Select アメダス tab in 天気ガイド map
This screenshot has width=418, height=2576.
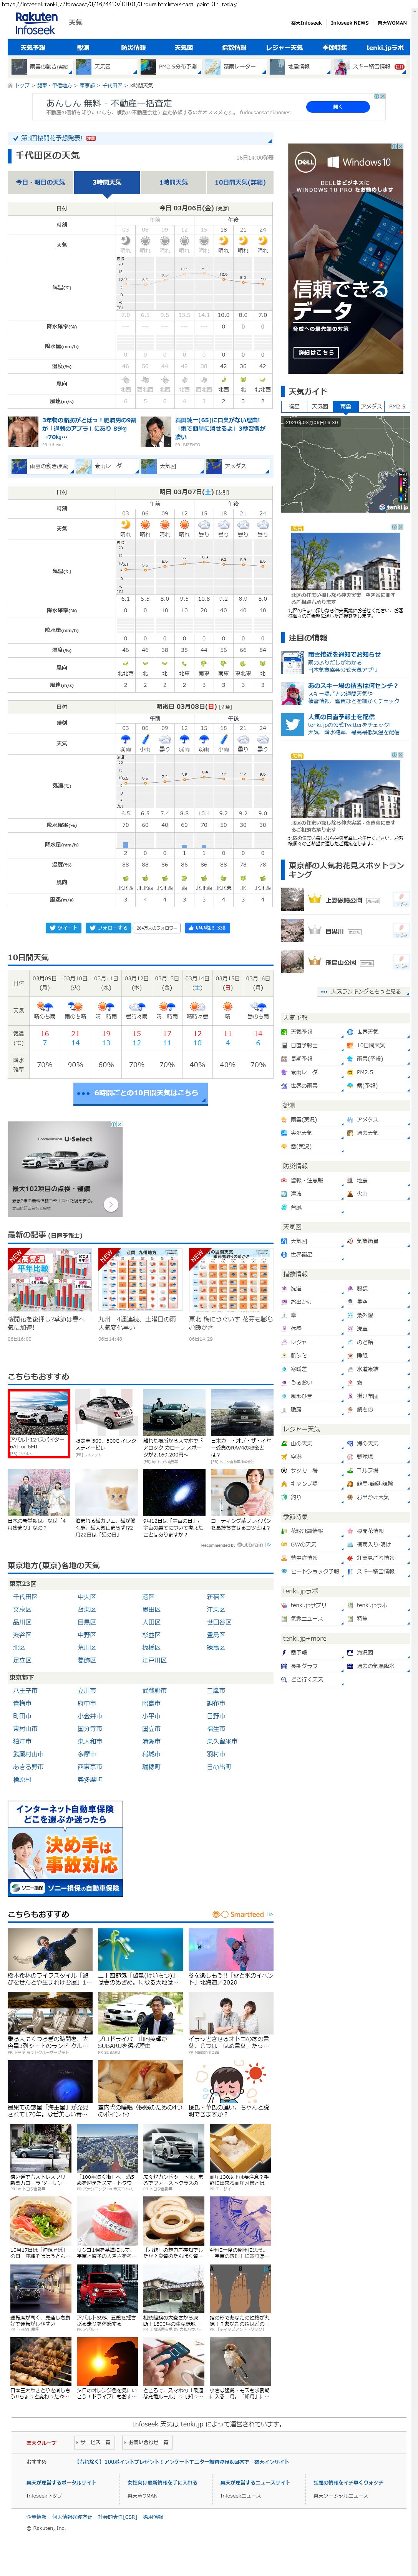tap(371, 406)
